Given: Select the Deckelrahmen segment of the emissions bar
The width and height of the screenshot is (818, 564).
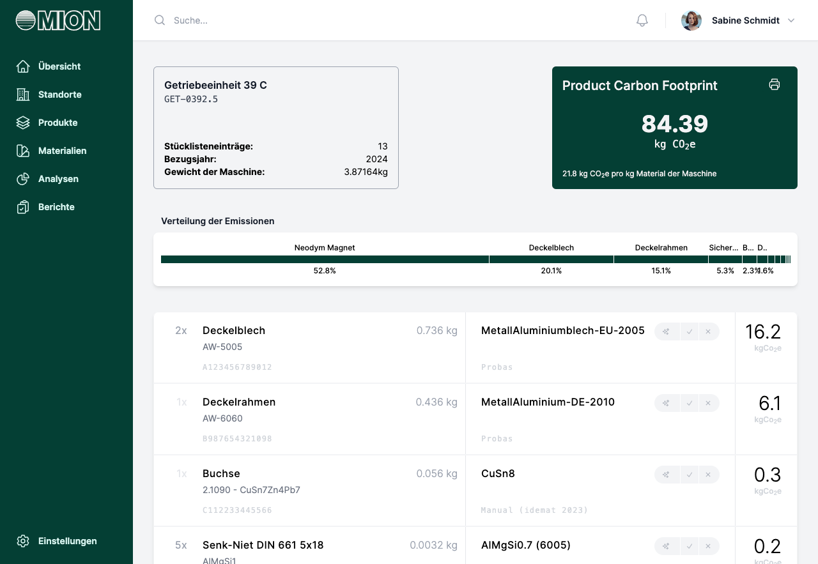Looking at the screenshot, I should pos(661,259).
